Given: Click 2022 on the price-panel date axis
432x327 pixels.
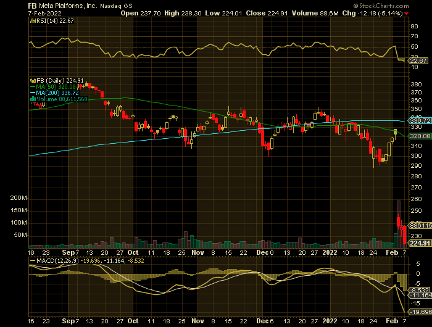Looking at the screenshot, I should point(330,252).
